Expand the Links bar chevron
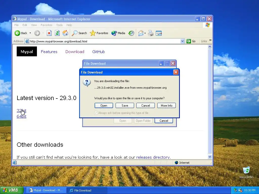This screenshot has height=194, width=259. (210, 40)
